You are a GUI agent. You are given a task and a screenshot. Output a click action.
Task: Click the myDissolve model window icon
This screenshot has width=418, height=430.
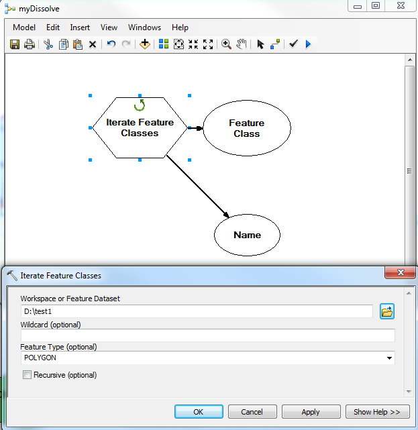click(10, 9)
